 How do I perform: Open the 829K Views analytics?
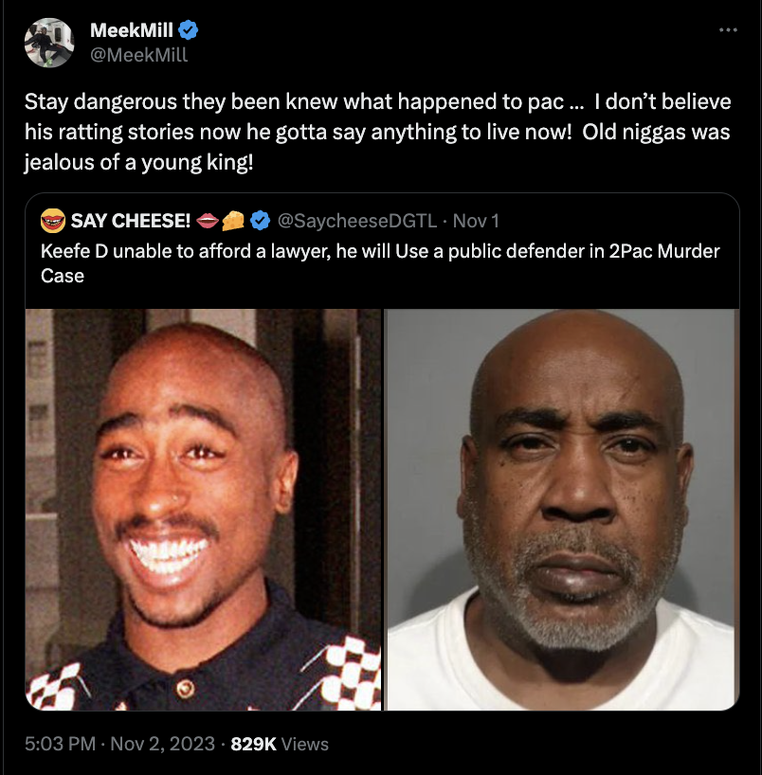280,744
